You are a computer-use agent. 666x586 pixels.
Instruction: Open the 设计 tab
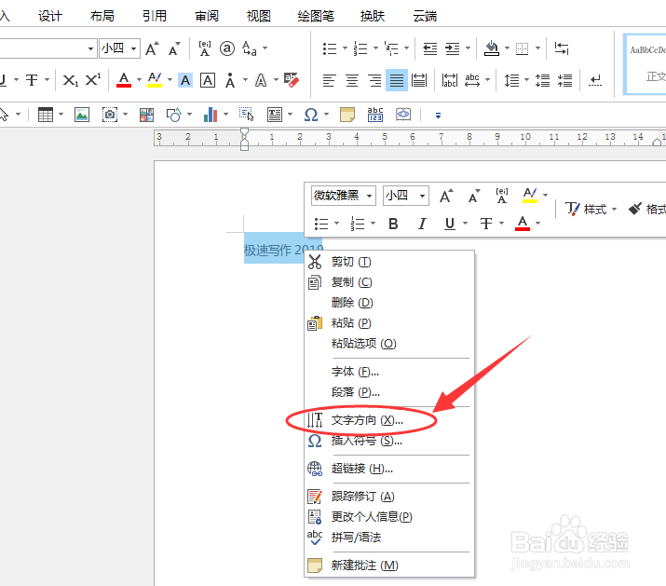50,16
